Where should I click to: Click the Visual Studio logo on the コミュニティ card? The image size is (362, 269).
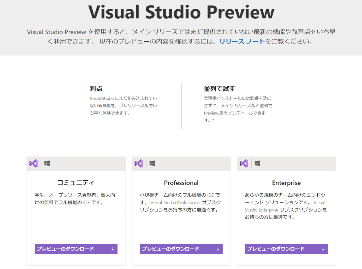tap(33, 163)
